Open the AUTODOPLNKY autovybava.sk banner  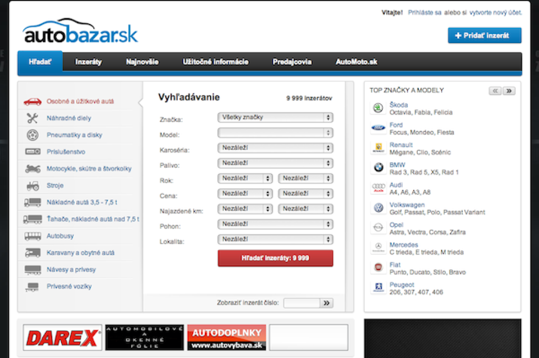[x=226, y=337]
